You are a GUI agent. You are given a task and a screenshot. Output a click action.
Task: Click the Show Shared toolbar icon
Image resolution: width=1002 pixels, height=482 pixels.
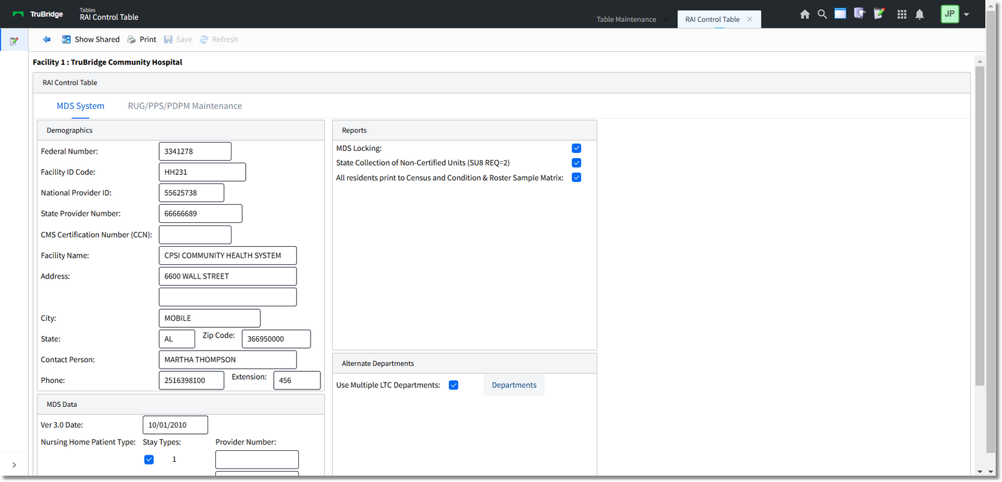[66, 40]
